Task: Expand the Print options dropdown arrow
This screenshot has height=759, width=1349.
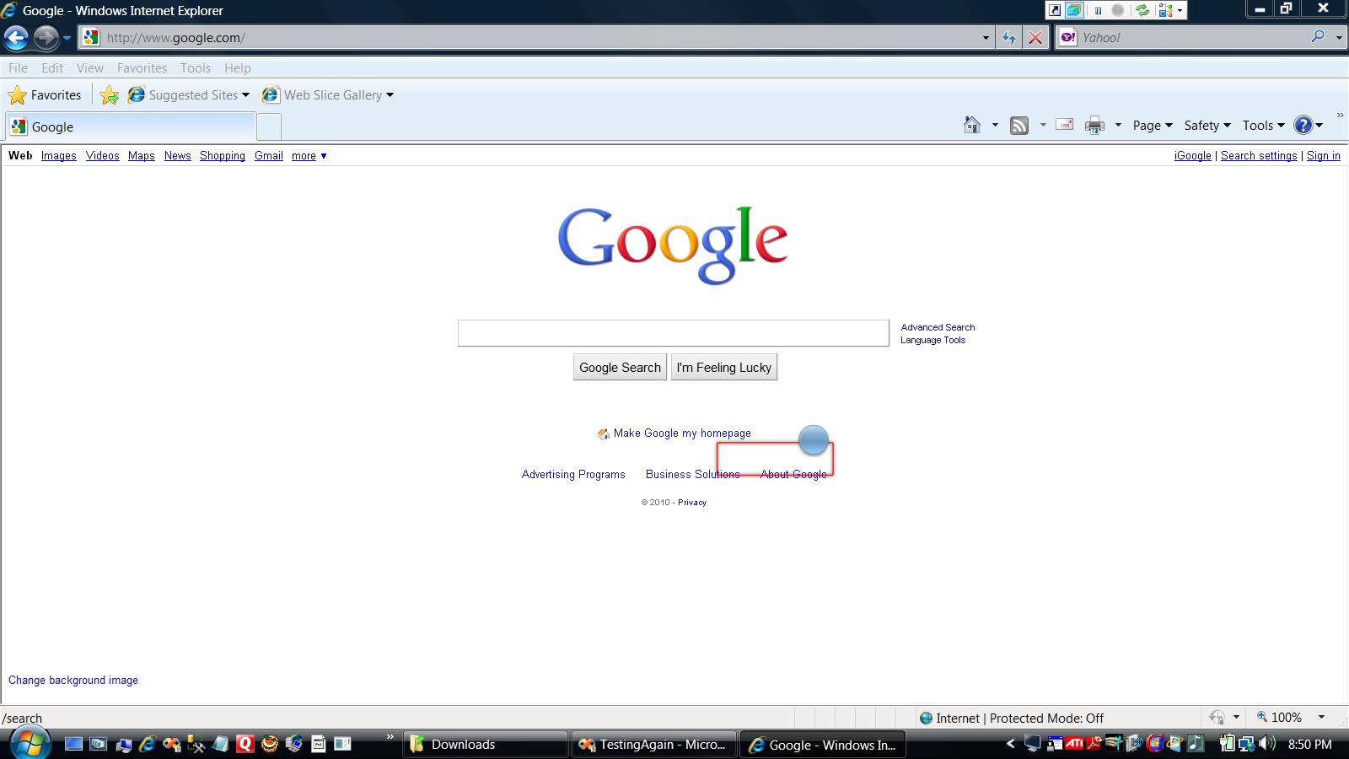Action: point(1118,126)
